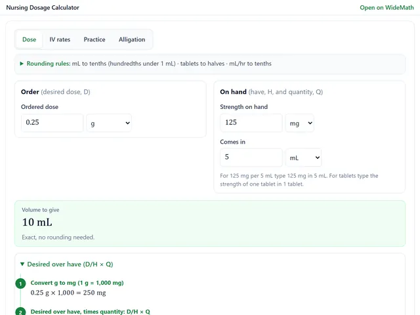This screenshot has width=420, height=315.
Task: Open the Practice tab
Action: coord(94,39)
